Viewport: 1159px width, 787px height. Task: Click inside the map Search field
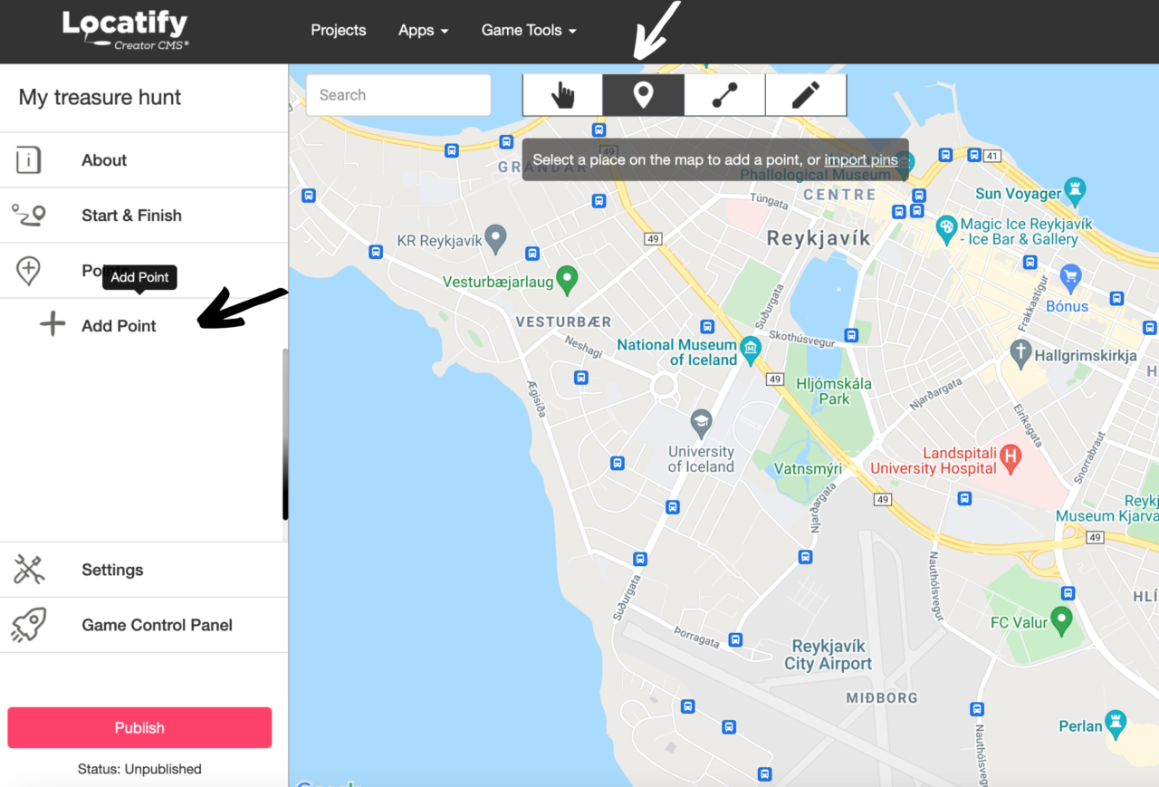[398, 94]
